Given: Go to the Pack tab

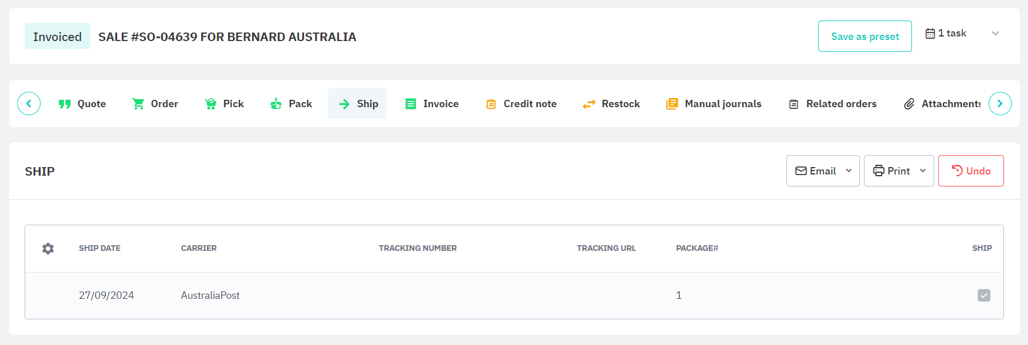Looking at the screenshot, I should pos(291,104).
